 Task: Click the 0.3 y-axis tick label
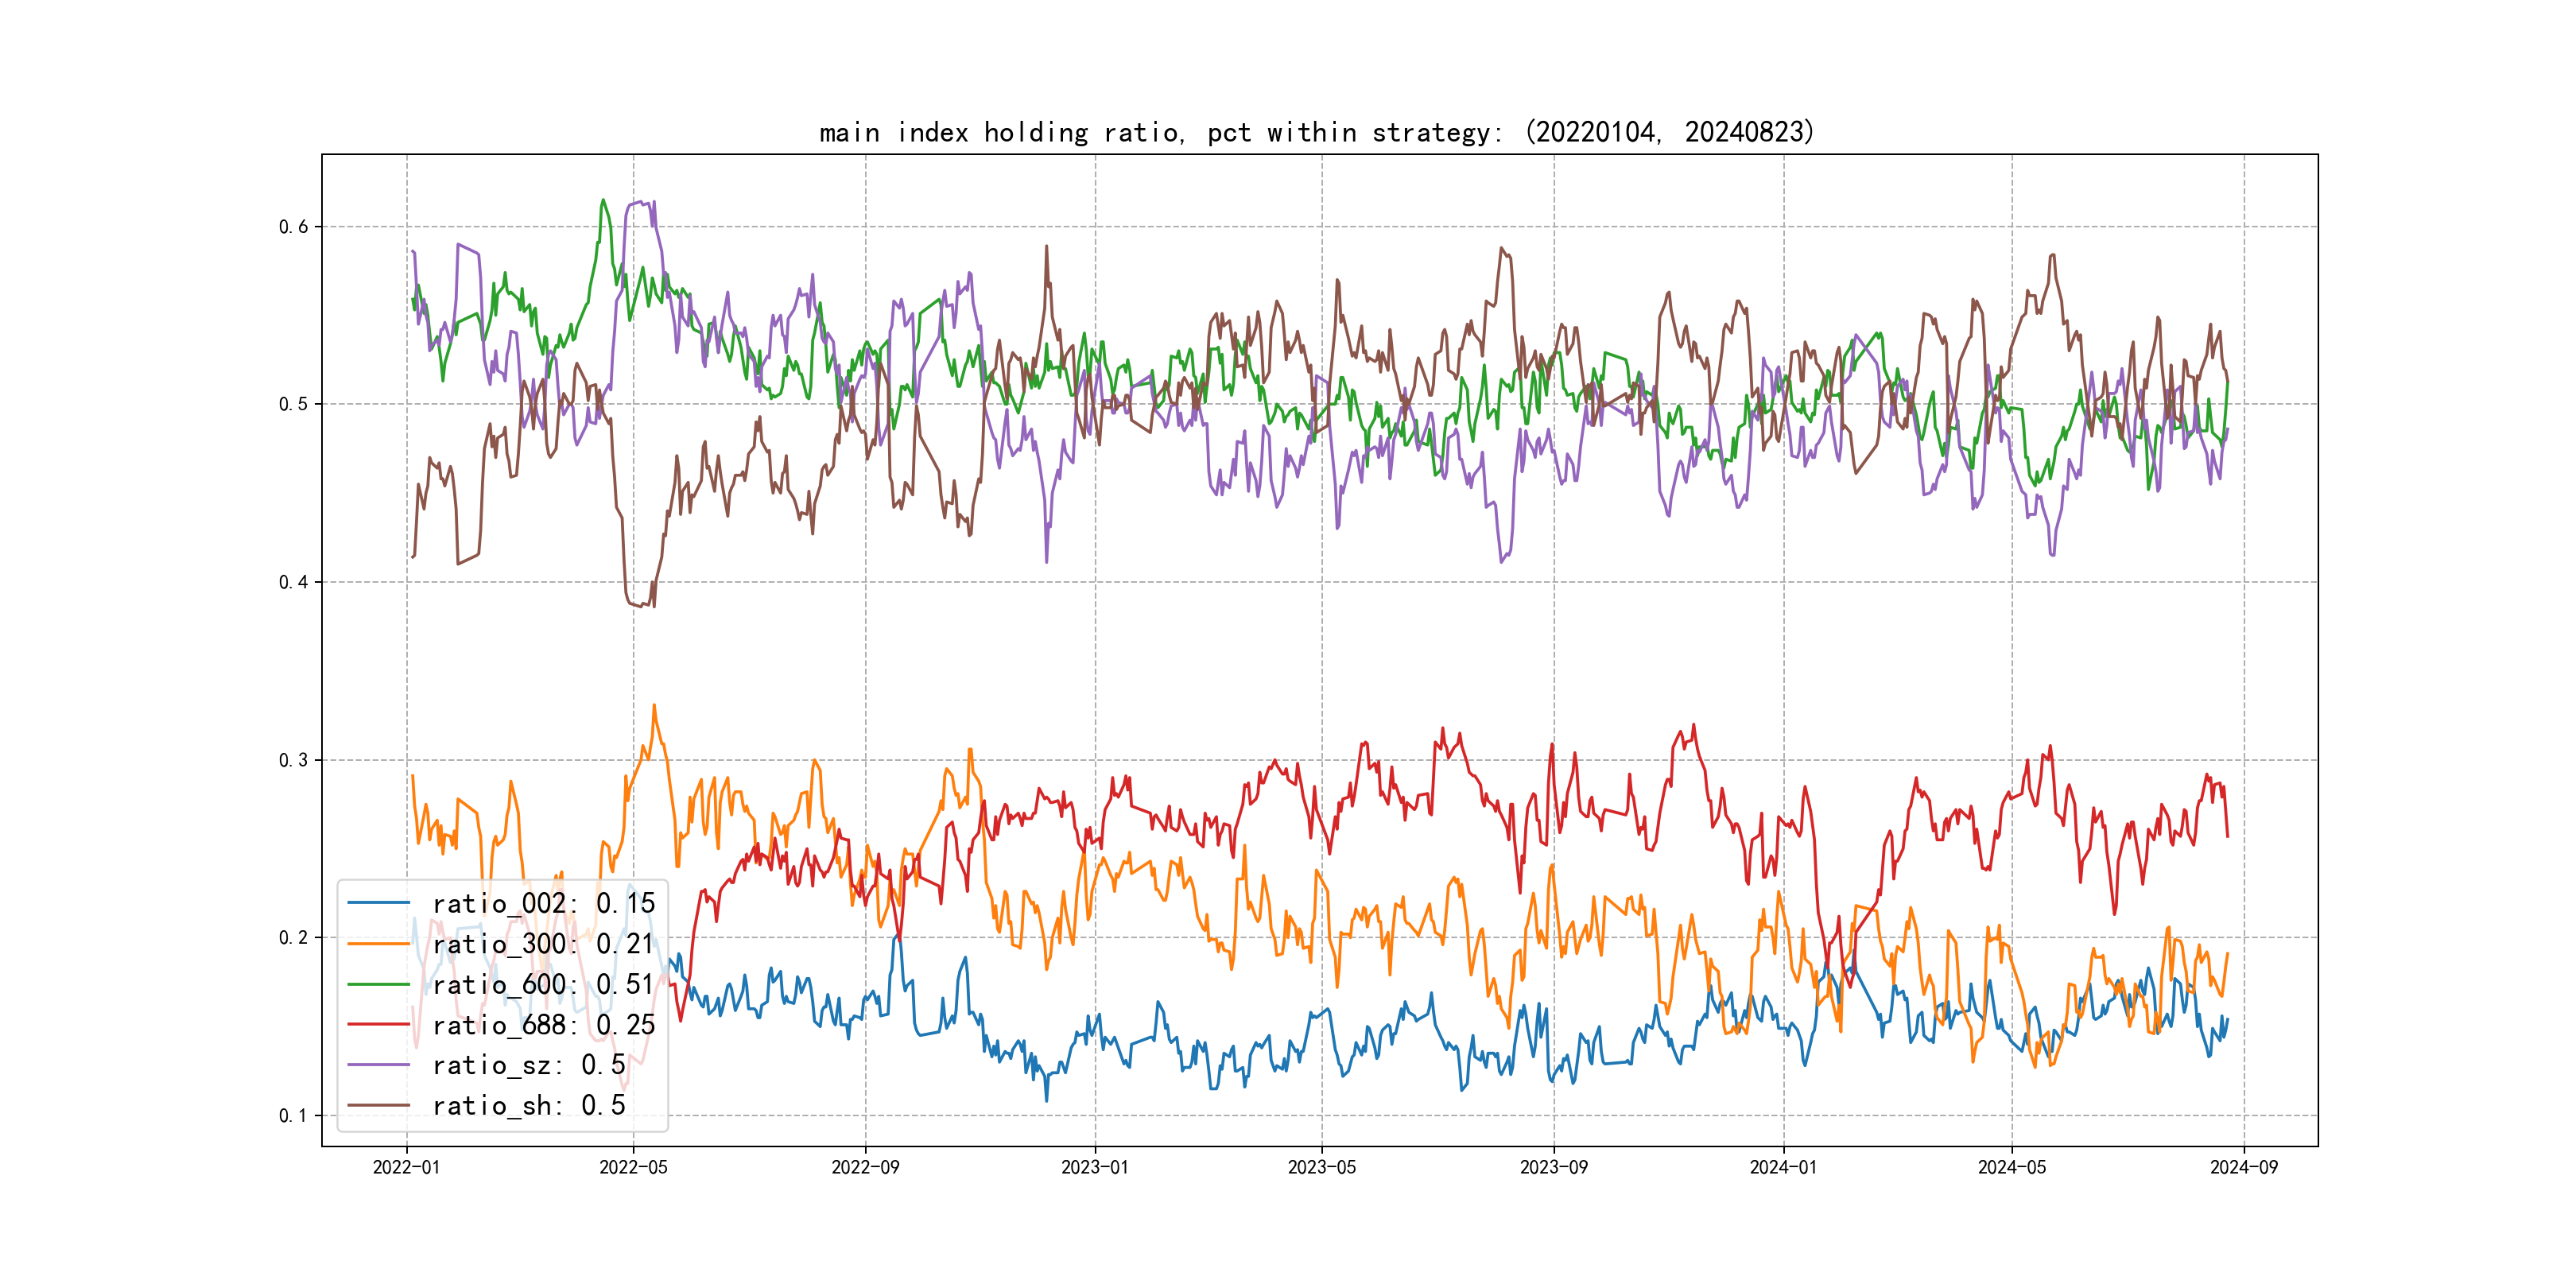[293, 760]
